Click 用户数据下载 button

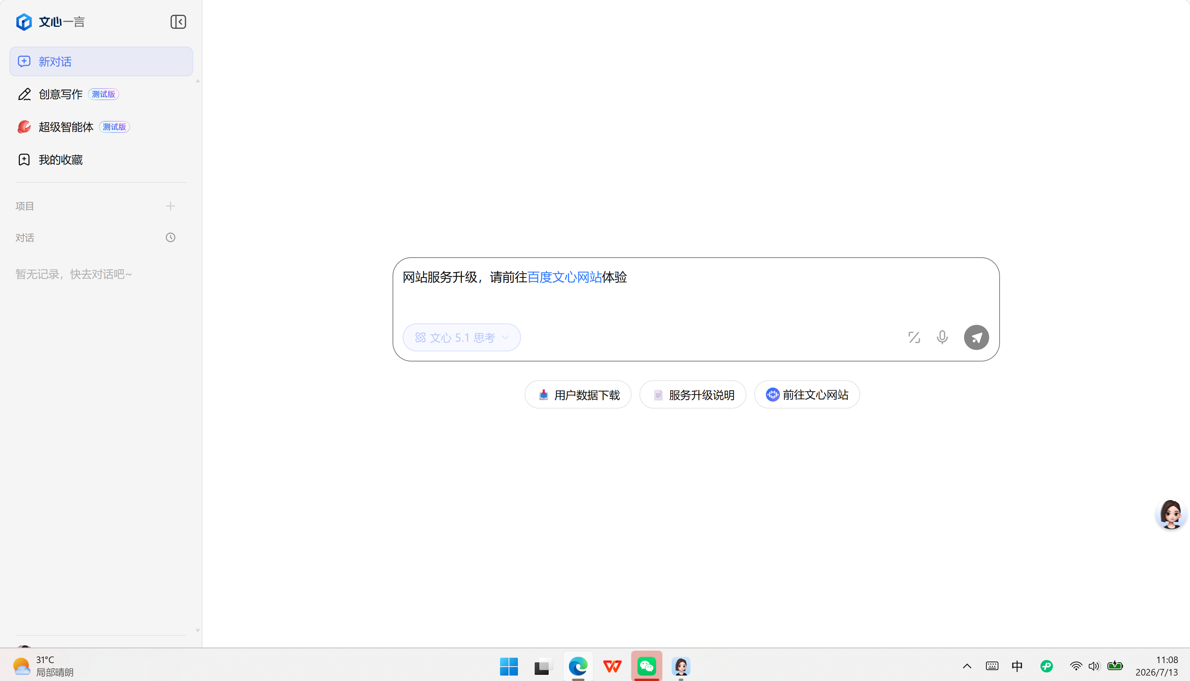pos(578,395)
